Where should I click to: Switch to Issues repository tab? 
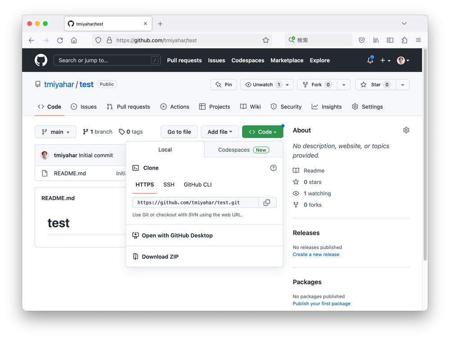84,107
